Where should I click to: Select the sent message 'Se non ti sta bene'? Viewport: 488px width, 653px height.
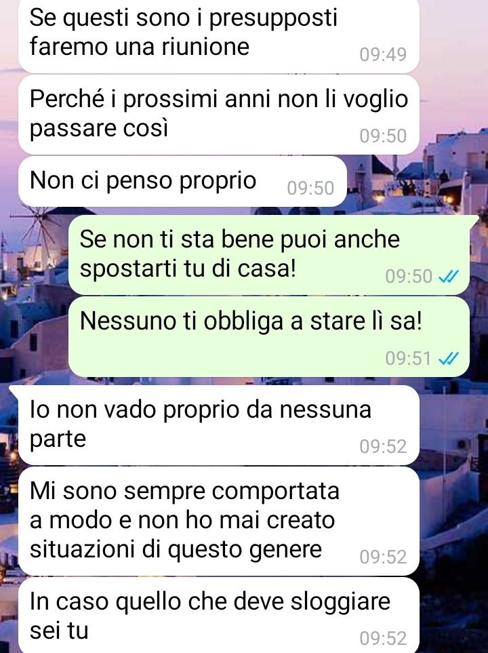click(x=269, y=255)
